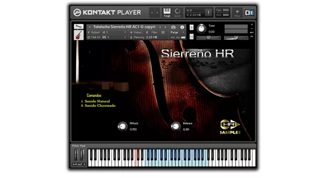Shift keyboard octave up with right arrow
317x178 pixels.
[x=85, y=164]
